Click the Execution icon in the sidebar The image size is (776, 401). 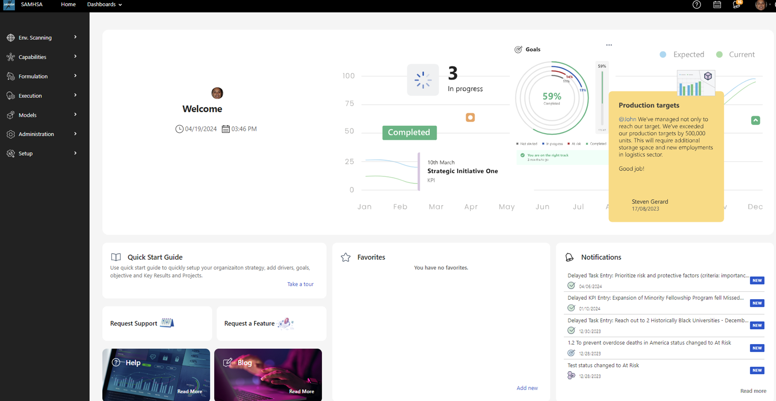point(10,95)
